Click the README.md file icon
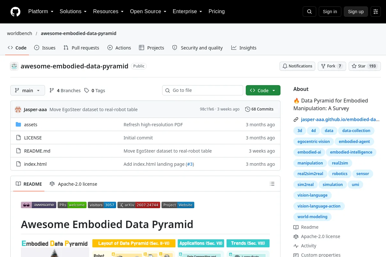 [x=18, y=151]
